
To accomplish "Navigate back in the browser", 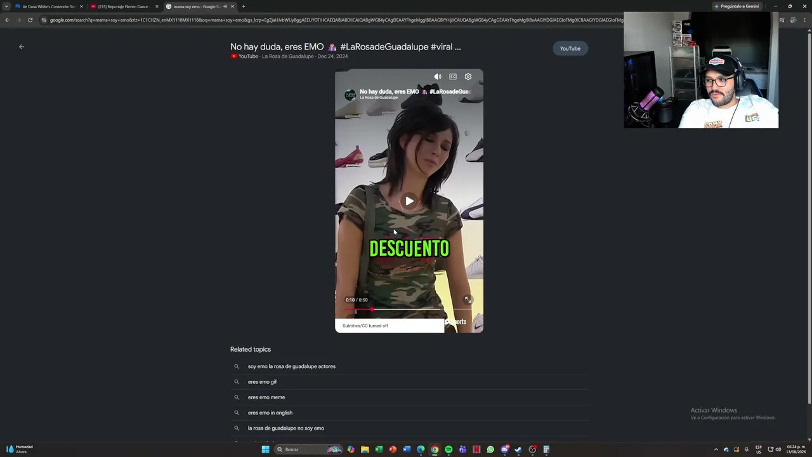I will tap(7, 20).
